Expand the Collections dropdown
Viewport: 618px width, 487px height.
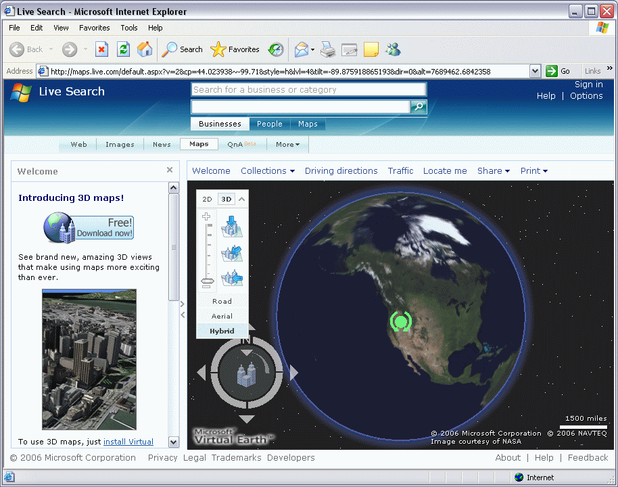268,171
